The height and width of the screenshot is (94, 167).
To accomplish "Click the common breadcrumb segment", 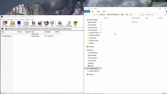I will (102, 15).
